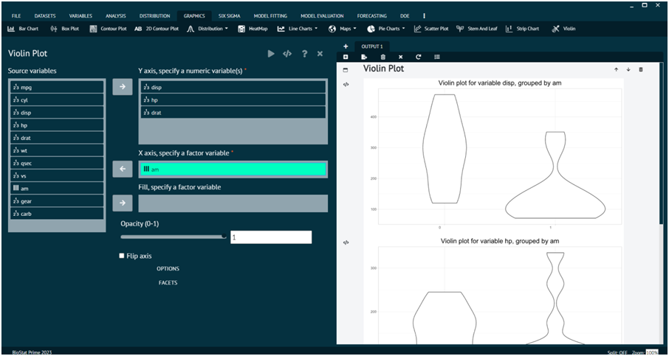669x356 pixels.
Task: Expand the Line Charts dropdown menu
Action: pos(298,29)
